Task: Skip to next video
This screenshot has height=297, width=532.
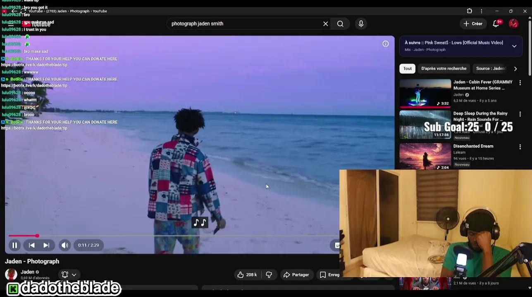Action: [x=46, y=245]
